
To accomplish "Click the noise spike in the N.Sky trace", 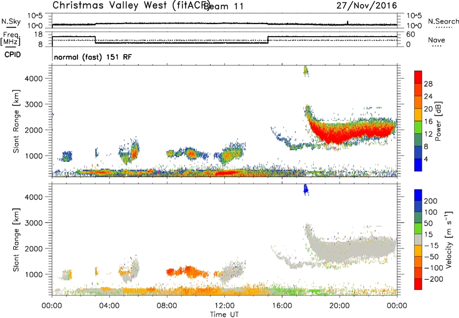I will click(x=348, y=22).
